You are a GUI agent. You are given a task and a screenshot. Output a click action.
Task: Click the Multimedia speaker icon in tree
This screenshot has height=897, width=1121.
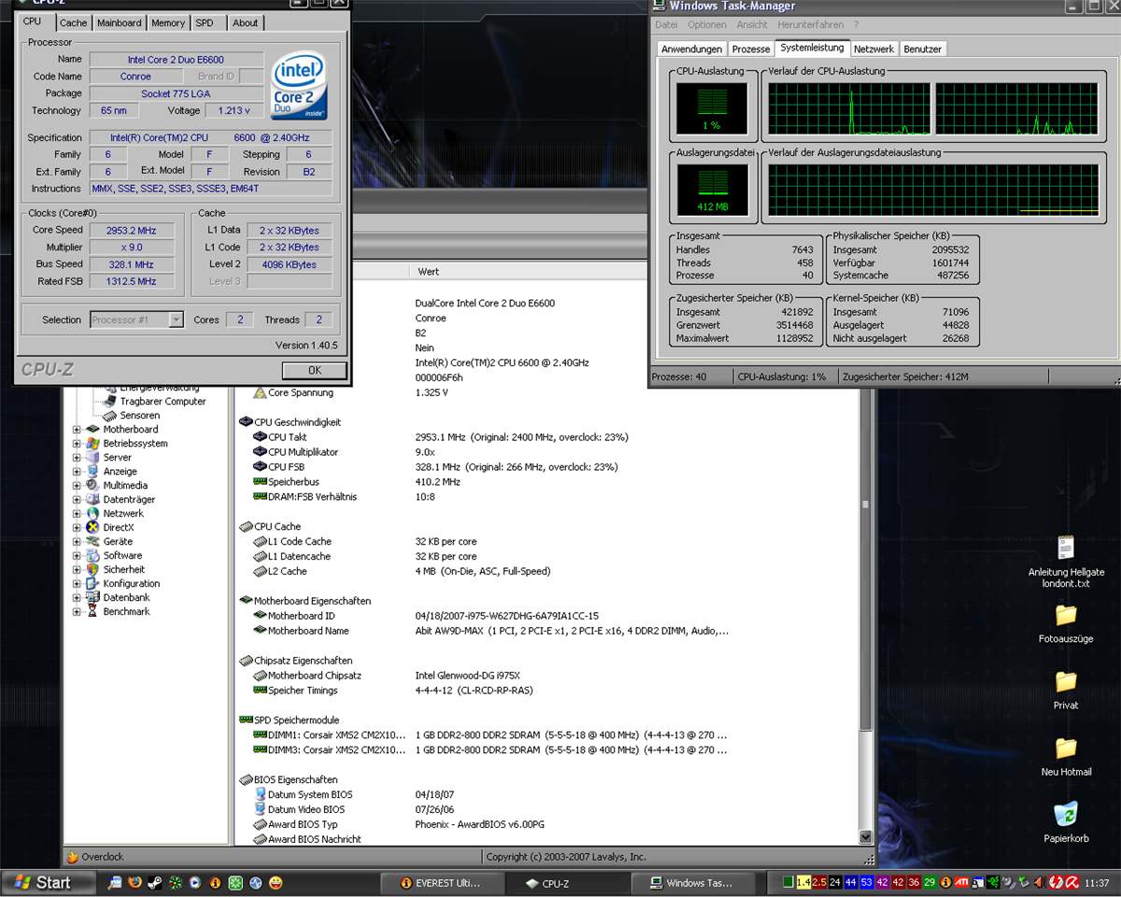pos(92,486)
